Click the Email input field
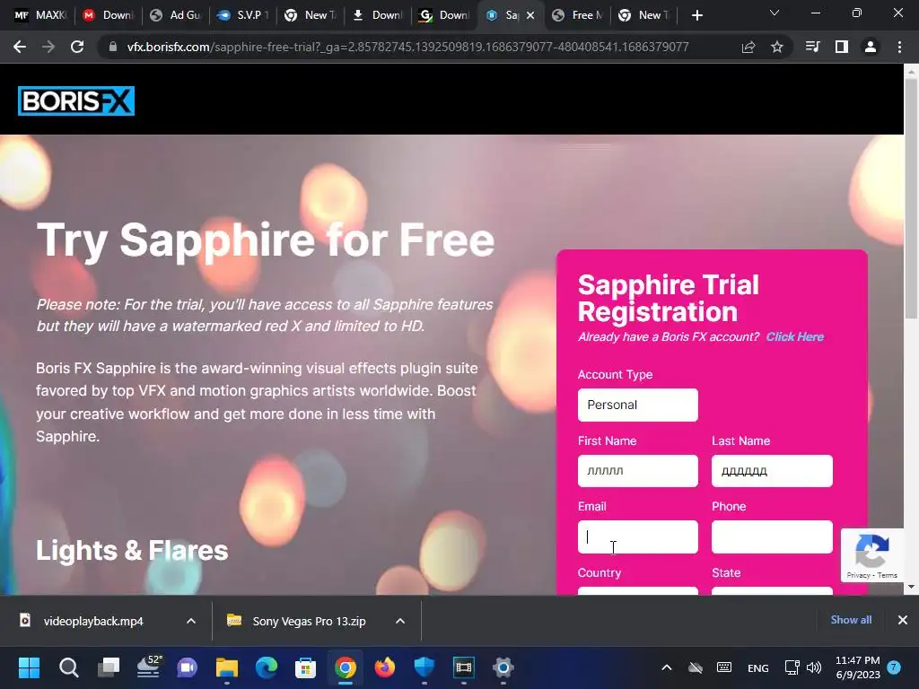This screenshot has width=919, height=689. tap(638, 536)
